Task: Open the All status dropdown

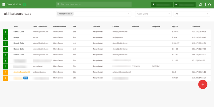Action: (192, 14)
